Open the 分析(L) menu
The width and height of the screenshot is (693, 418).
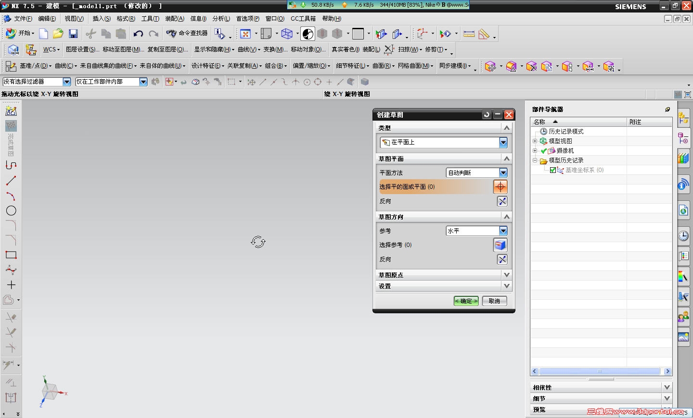[x=221, y=19]
